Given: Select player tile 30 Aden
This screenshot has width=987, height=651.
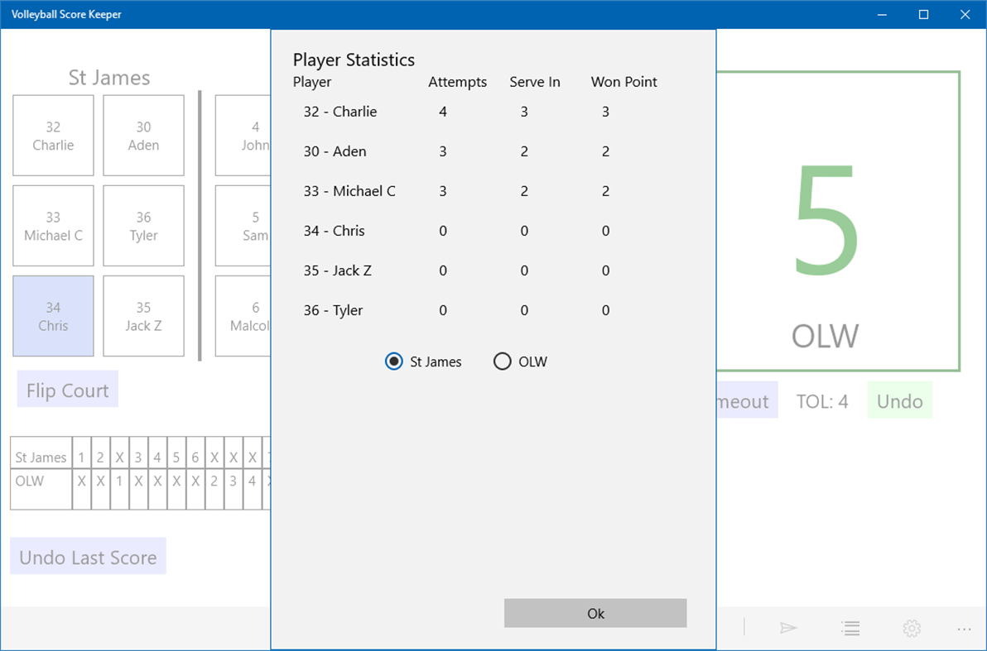Looking at the screenshot, I should (143, 135).
